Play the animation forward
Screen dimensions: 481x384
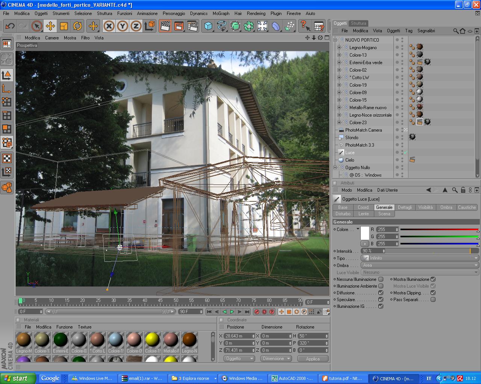coord(232,312)
